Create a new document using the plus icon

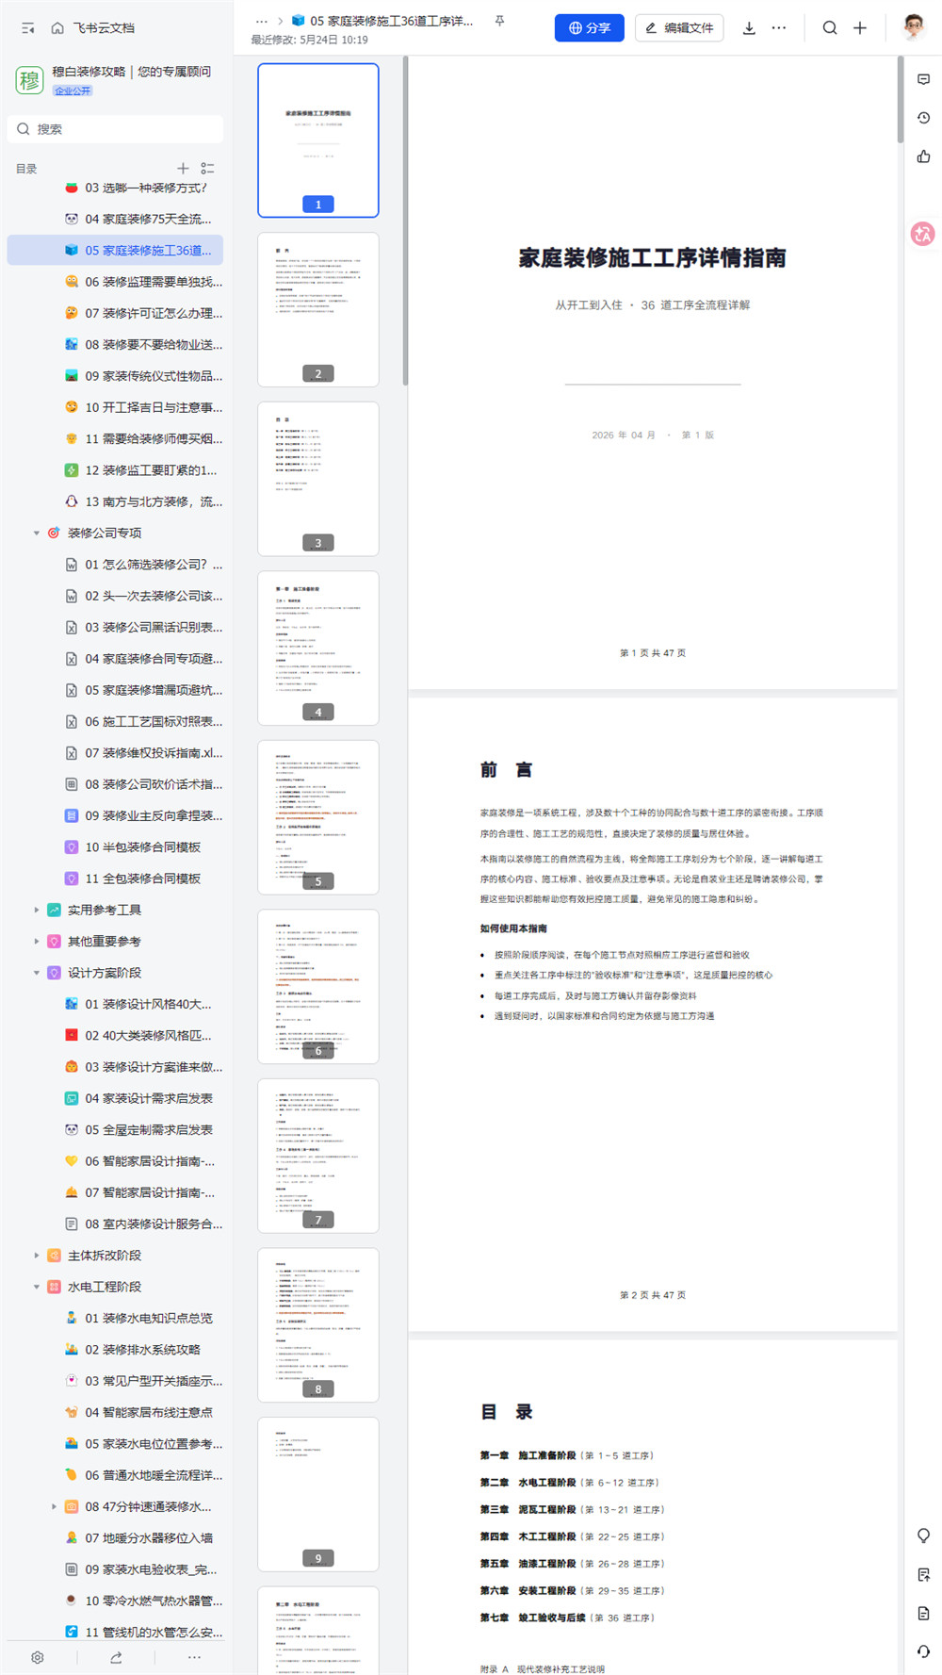pos(860,28)
